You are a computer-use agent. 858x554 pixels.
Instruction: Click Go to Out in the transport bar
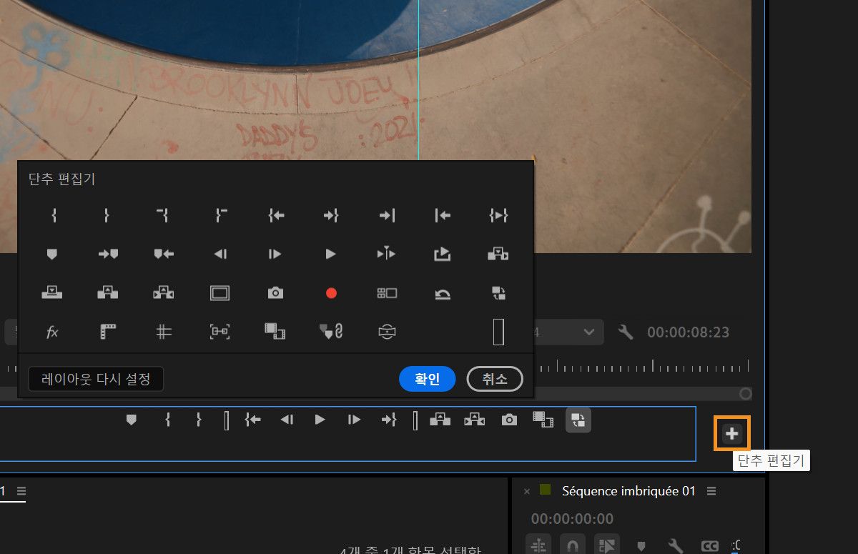pyautogui.click(x=389, y=420)
